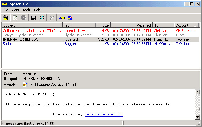Image resolution: width=202 pixels, height=127 pixels.
Task: Select 'Can you Fly the Helicopter' message
Action: click(23, 35)
